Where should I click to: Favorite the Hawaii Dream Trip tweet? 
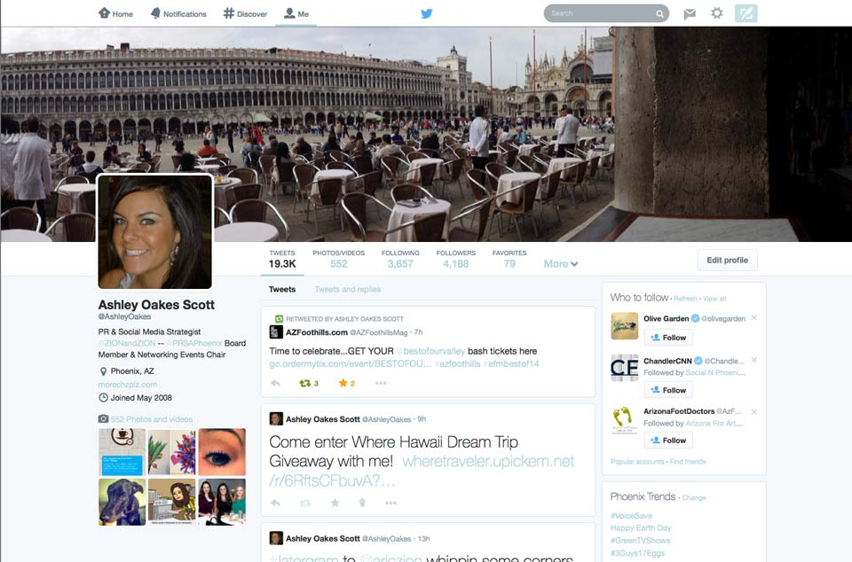pyautogui.click(x=335, y=503)
